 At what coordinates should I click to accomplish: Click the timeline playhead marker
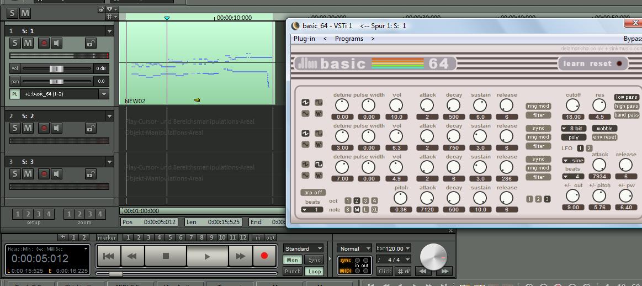[167, 18]
